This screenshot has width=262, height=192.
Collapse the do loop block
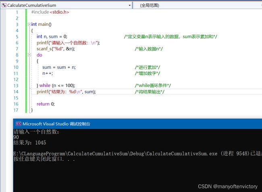tap(29, 55)
